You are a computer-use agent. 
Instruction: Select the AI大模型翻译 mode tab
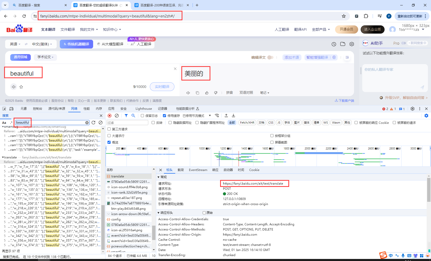pos(110,44)
